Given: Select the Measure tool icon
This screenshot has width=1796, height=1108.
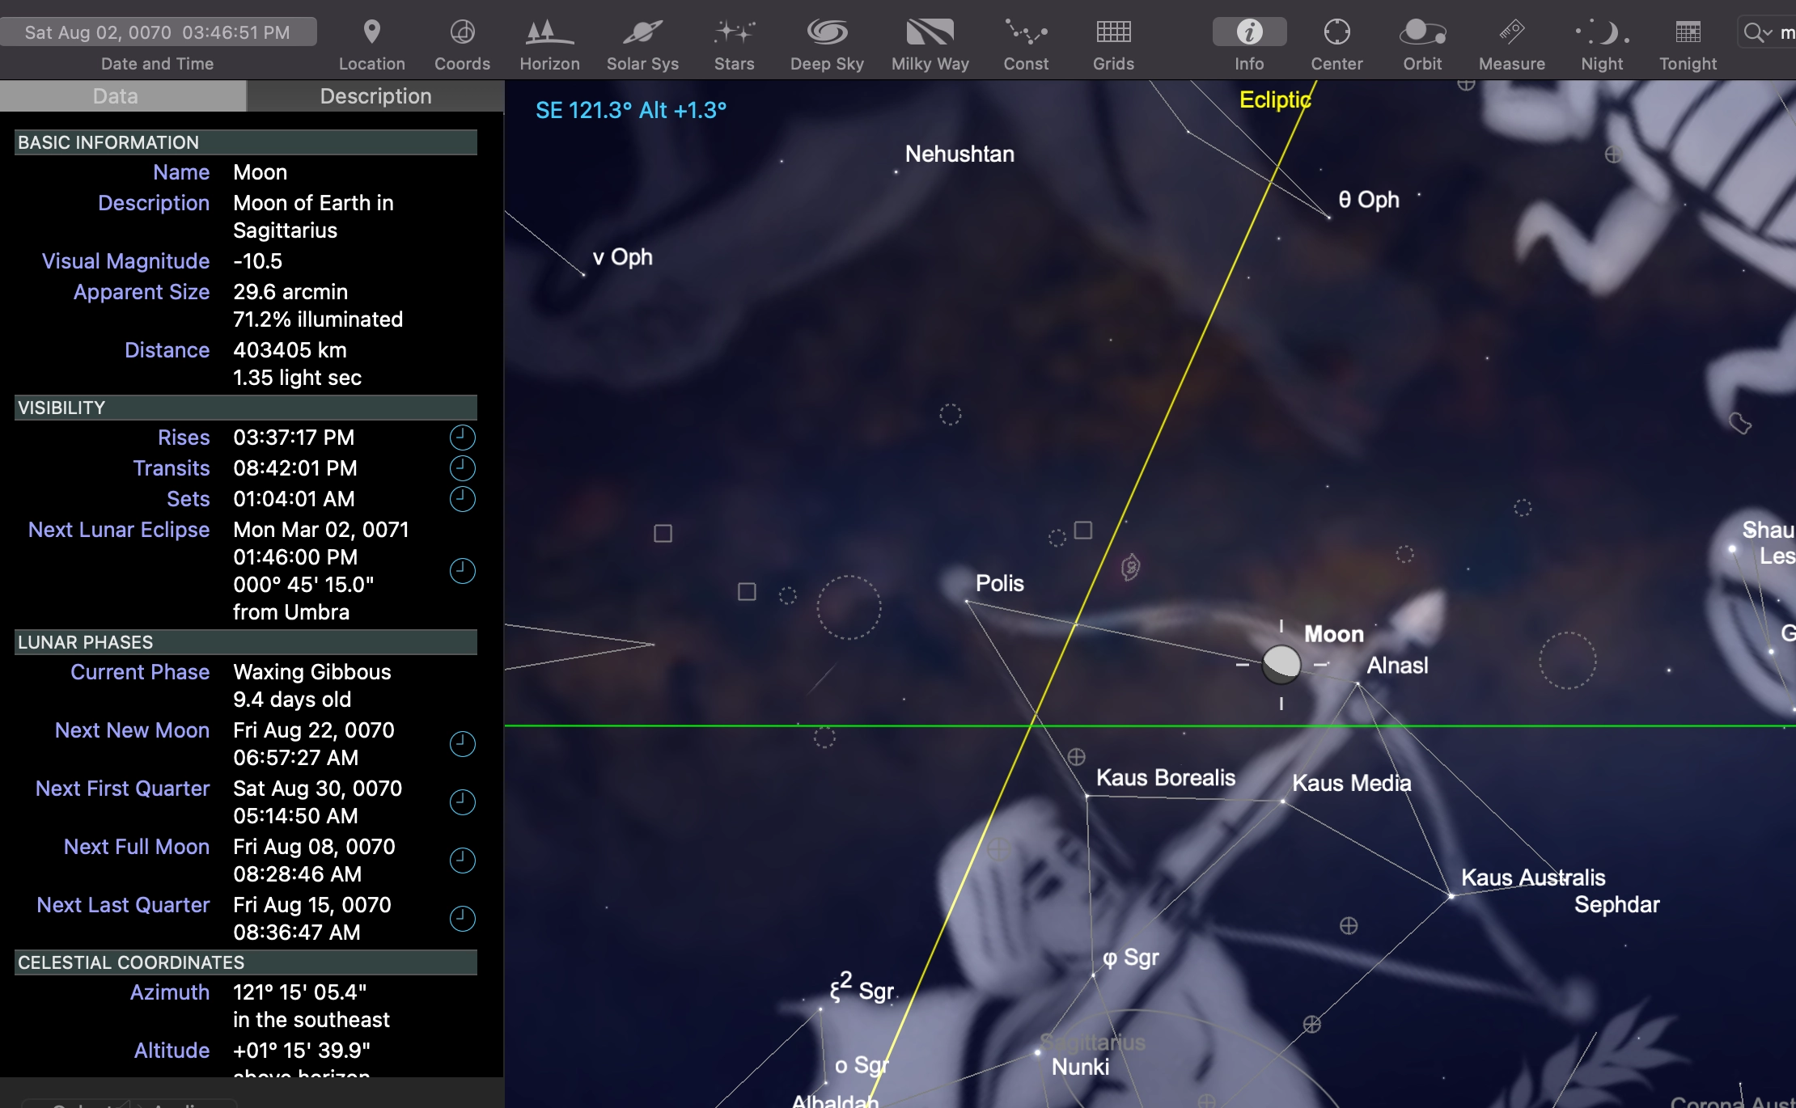Looking at the screenshot, I should coord(1511,32).
